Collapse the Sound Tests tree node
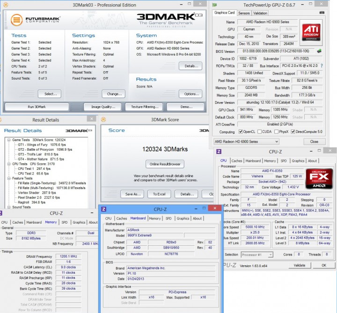Screen dimensions: 337x313 [9, 207]
